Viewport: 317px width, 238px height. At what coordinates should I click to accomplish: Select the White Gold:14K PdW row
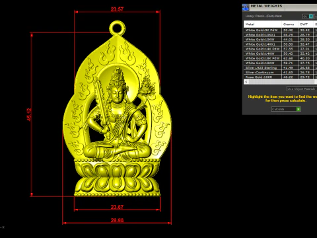[280, 49]
